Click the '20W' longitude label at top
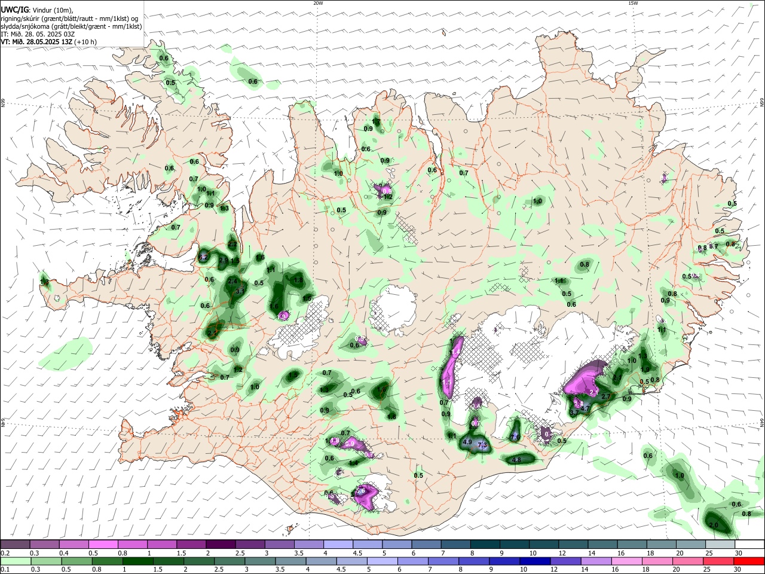The width and height of the screenshot is (765, 574). [318, 3]
